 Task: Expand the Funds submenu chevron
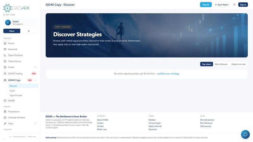(x=35, y=67)
